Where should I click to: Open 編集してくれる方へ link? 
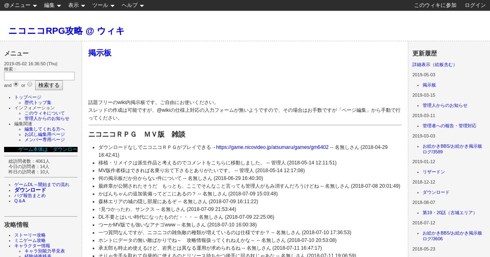45,129
